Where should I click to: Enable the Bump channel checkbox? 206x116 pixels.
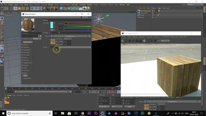coord(33,58)
